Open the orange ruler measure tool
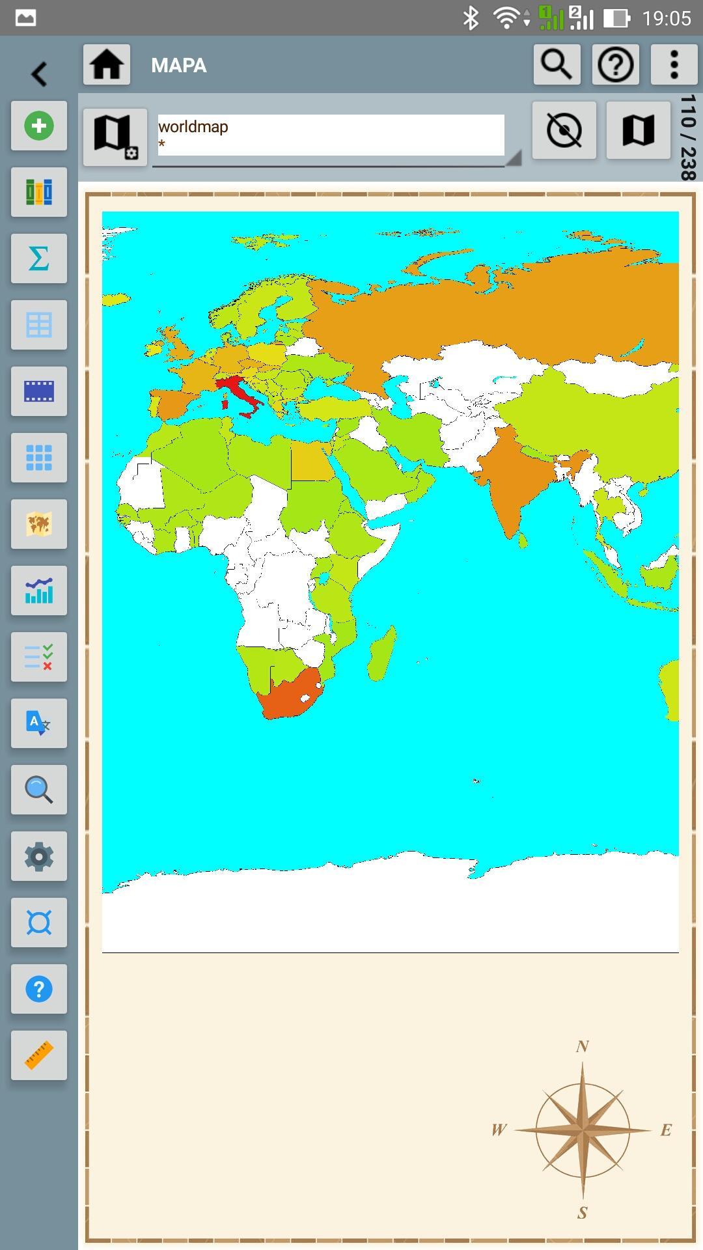The image size is (703, 1250). (39, 1055)
